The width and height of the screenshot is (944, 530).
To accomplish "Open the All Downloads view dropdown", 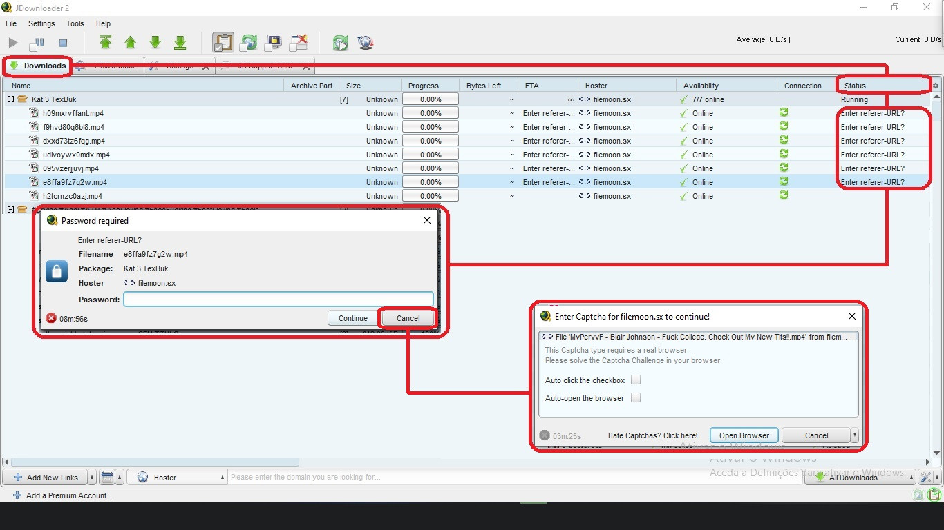I will click(x=912, y=477).
